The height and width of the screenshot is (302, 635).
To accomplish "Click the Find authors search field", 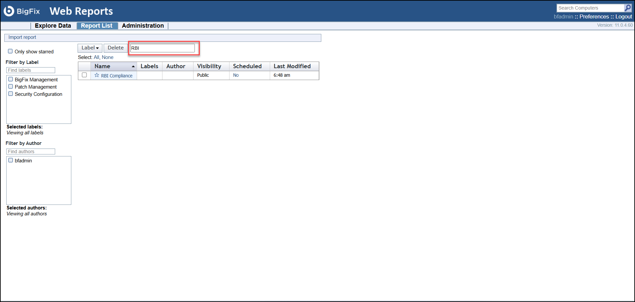I will 30,151.
